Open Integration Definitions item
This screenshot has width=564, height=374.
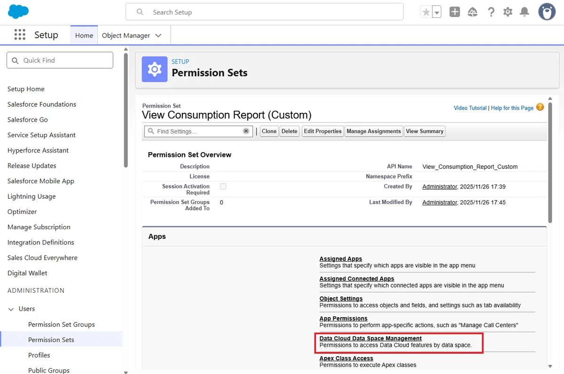point(41,242)
